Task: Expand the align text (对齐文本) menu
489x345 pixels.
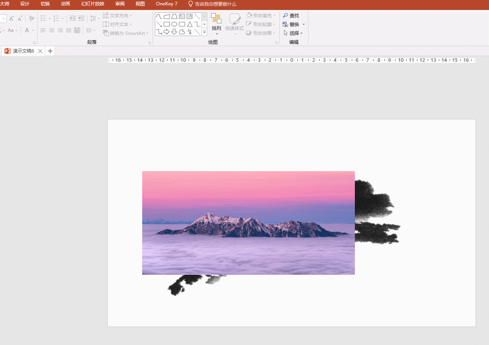Action: 117,25
